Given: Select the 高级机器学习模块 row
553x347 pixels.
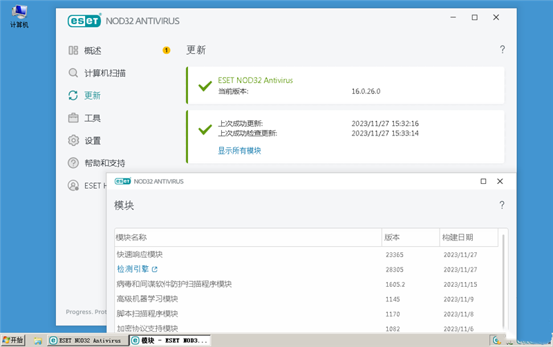Looking at the screenshot, I should click(306, 299).
